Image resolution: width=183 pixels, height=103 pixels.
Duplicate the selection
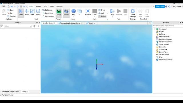12,16
